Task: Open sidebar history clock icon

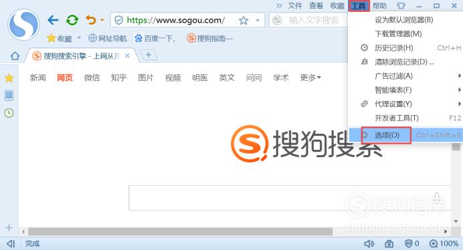Action: point(9,113)
